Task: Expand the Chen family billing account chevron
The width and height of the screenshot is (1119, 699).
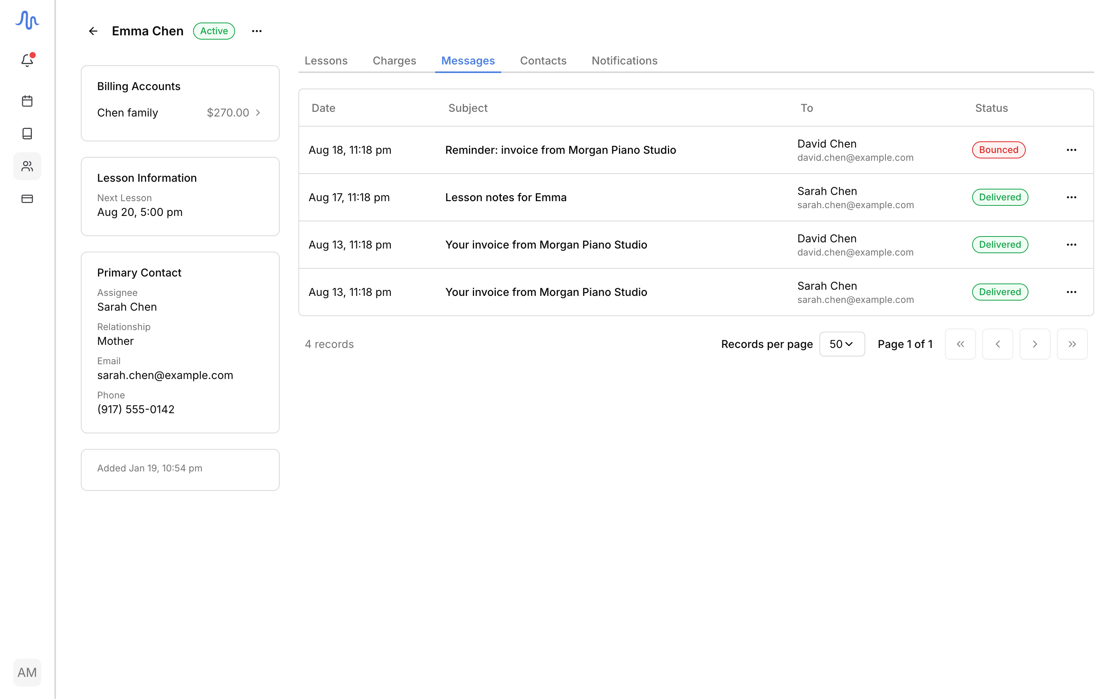Action: pyautogui.click(x=258, y=113)
